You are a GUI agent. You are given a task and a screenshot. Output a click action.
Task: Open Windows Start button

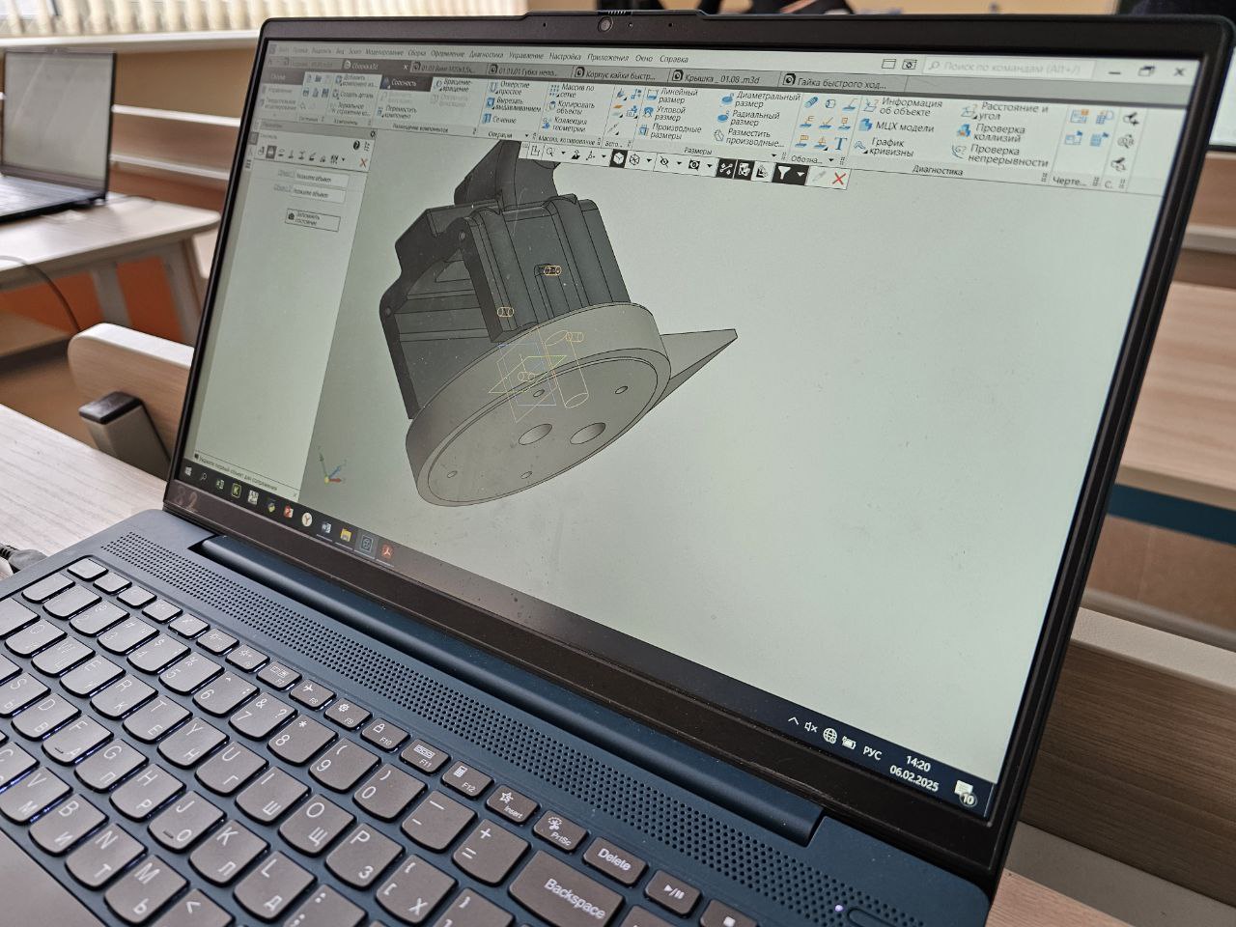[x=186, y=472]
